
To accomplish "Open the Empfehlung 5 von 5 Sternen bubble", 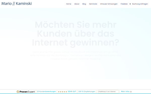I will click(x=108, y=91).
